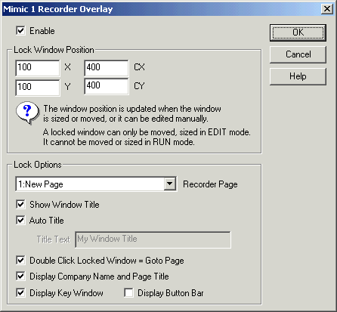Confirm settings with the OK button

[298, 32]
